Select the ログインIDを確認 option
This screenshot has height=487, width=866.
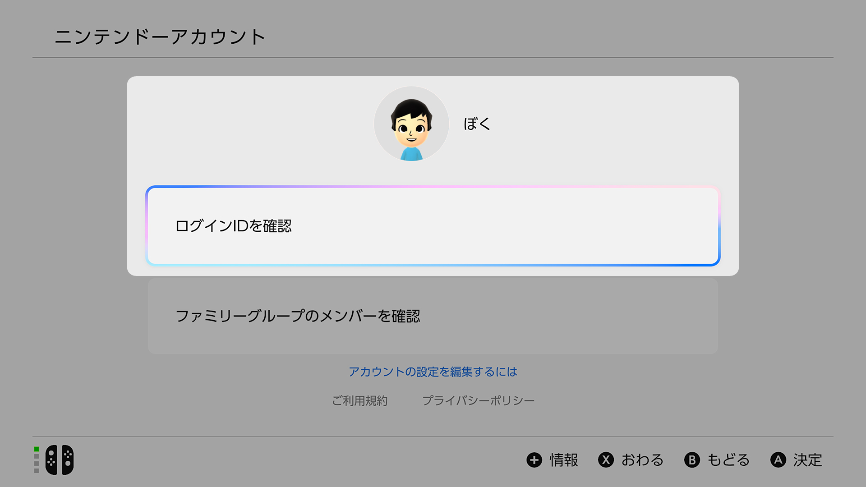click(x=433, y=226)
